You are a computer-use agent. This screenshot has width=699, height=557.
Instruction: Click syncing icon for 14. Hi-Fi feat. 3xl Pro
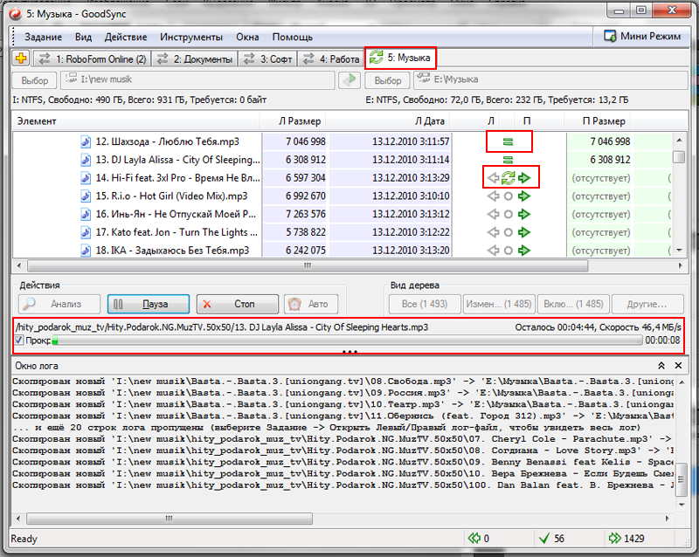click(509, 178)
